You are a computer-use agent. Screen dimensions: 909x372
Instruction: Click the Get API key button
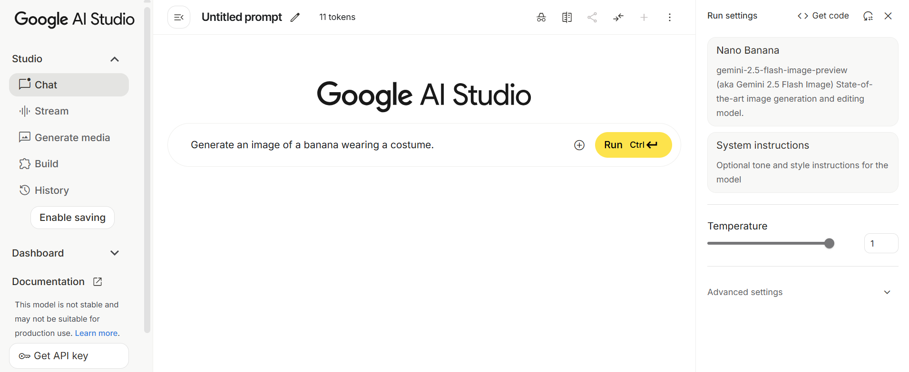69,356
